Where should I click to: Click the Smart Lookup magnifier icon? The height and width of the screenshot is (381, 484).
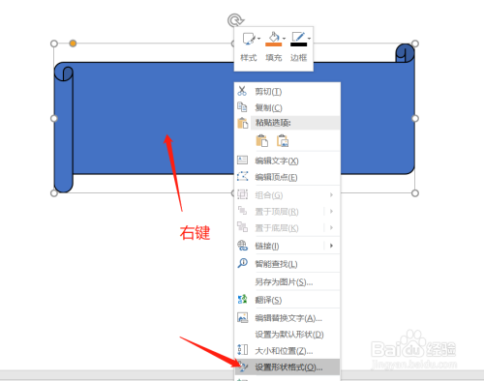(x=243, y=263)
